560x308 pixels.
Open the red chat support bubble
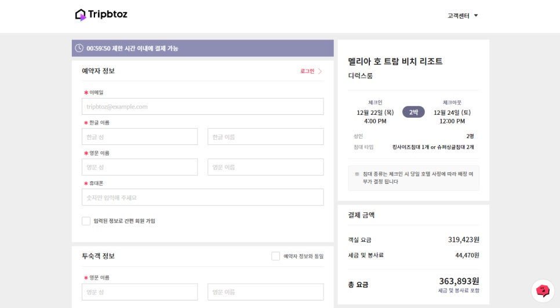point(543,291)
